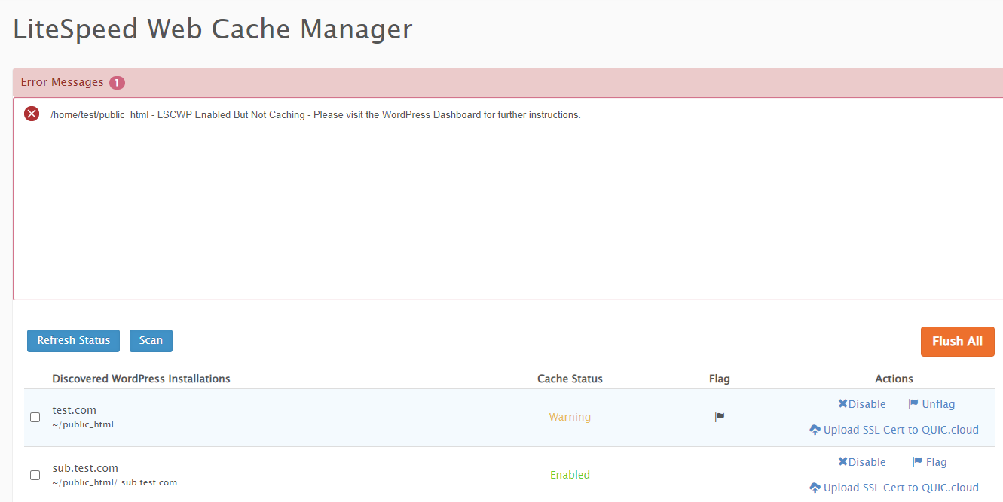Image resolution: width=1003 pixels, height=502 pixels.
Task: Click the Discovered WordPress Installations header
Action: pos(141,379)
